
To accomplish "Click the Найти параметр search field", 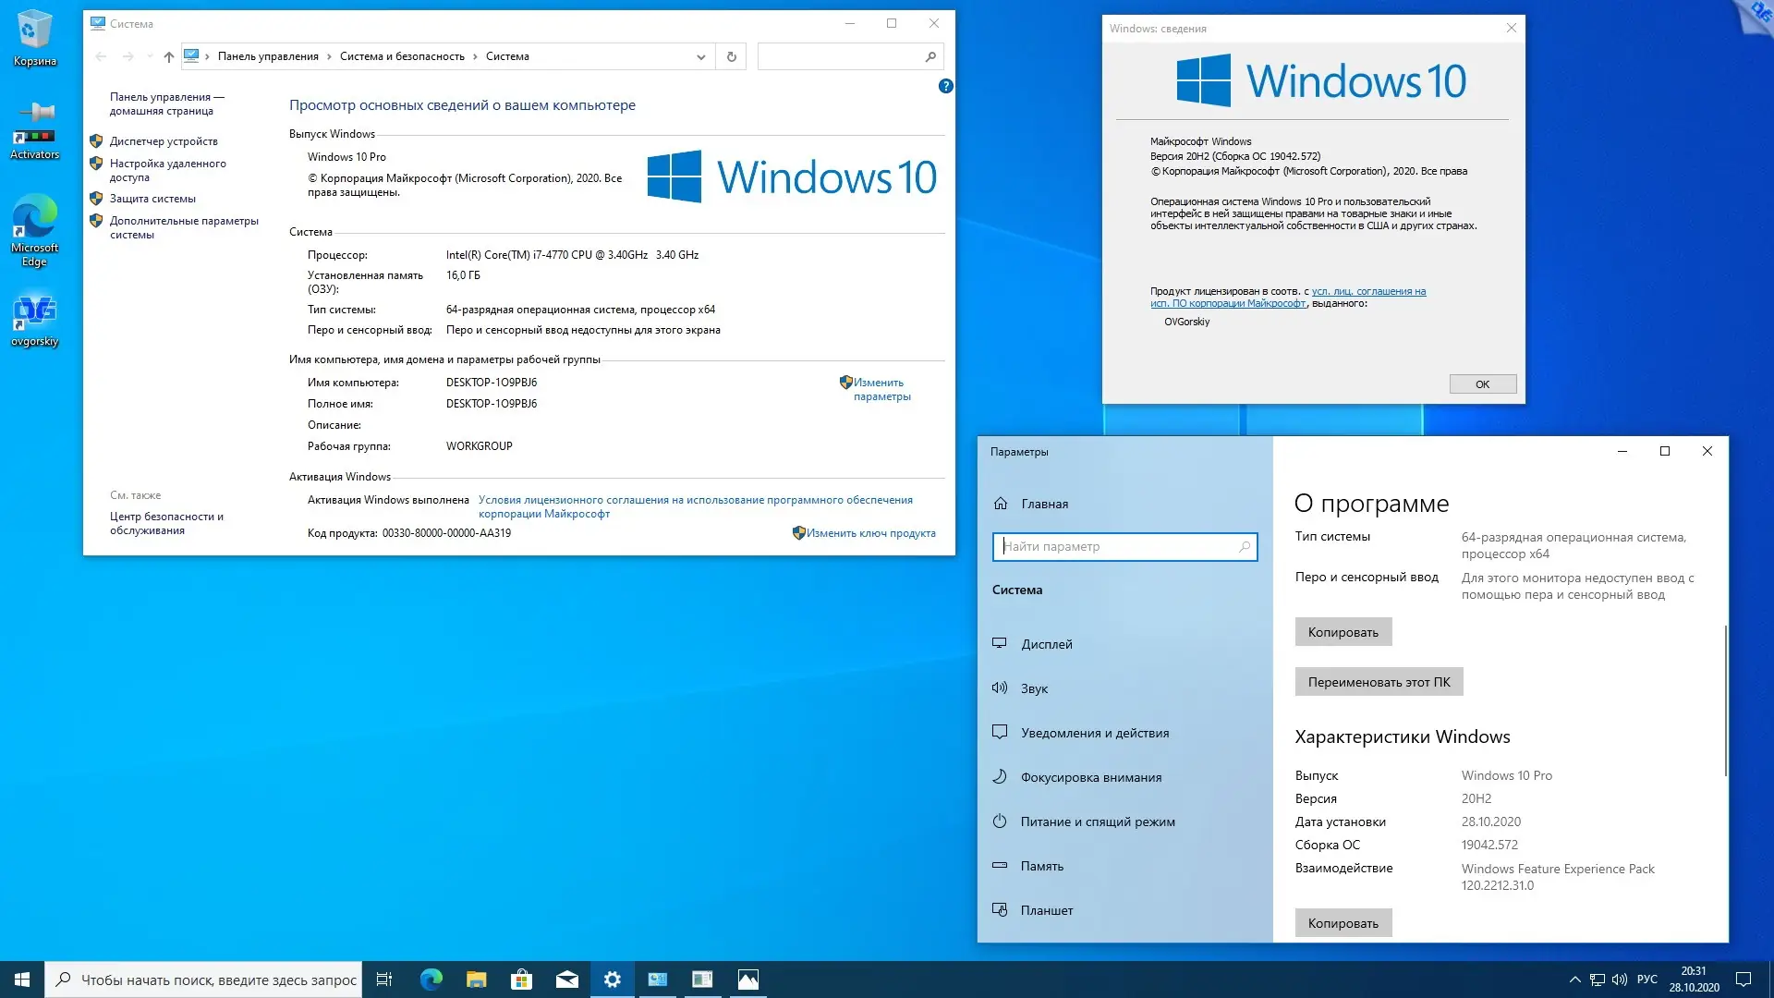I will point(1118,547).
